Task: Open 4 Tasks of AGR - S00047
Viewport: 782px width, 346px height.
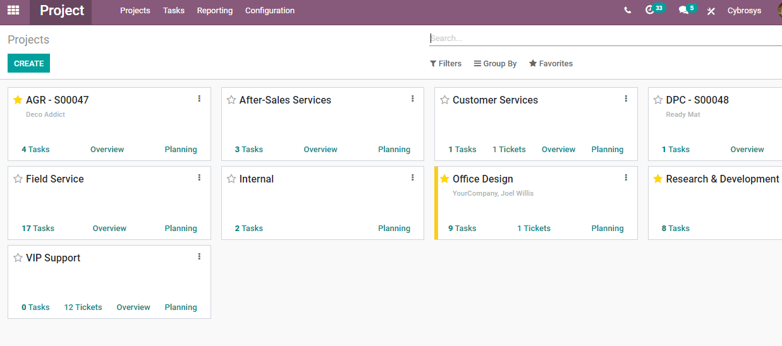Action: click(35, 150)
